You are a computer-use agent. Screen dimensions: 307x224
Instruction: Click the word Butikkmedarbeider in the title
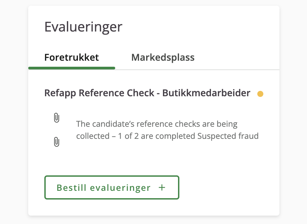point(206,93)
